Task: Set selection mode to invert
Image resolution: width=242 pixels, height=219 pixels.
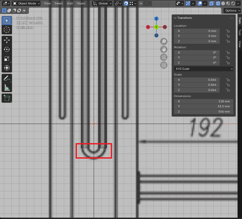Action: [19, 11]
